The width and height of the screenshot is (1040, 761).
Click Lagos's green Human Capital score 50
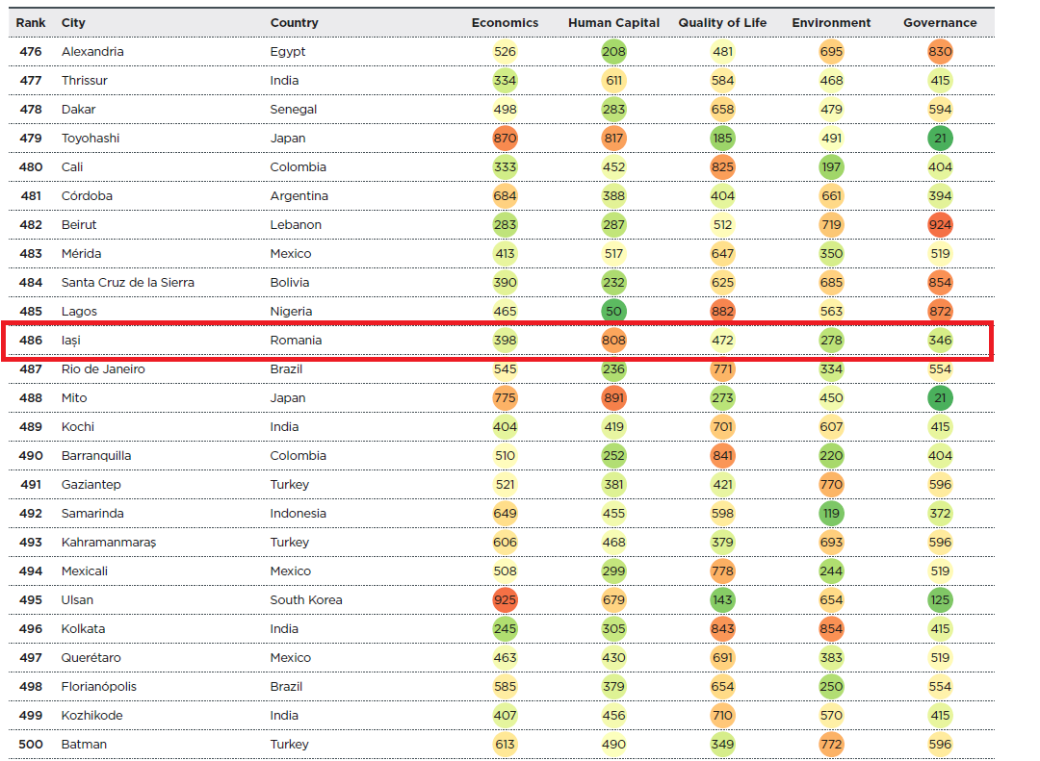click(x=613, y=311)
